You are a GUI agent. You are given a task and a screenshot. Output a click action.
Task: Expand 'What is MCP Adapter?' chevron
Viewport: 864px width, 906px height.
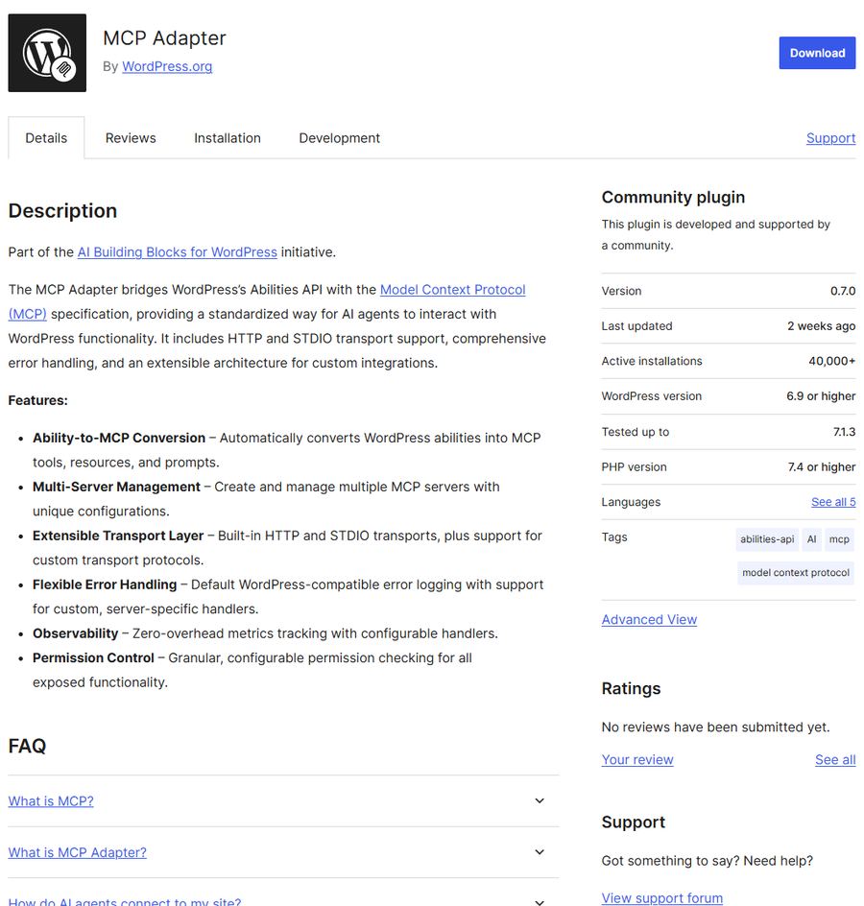(x=540, y=852)
